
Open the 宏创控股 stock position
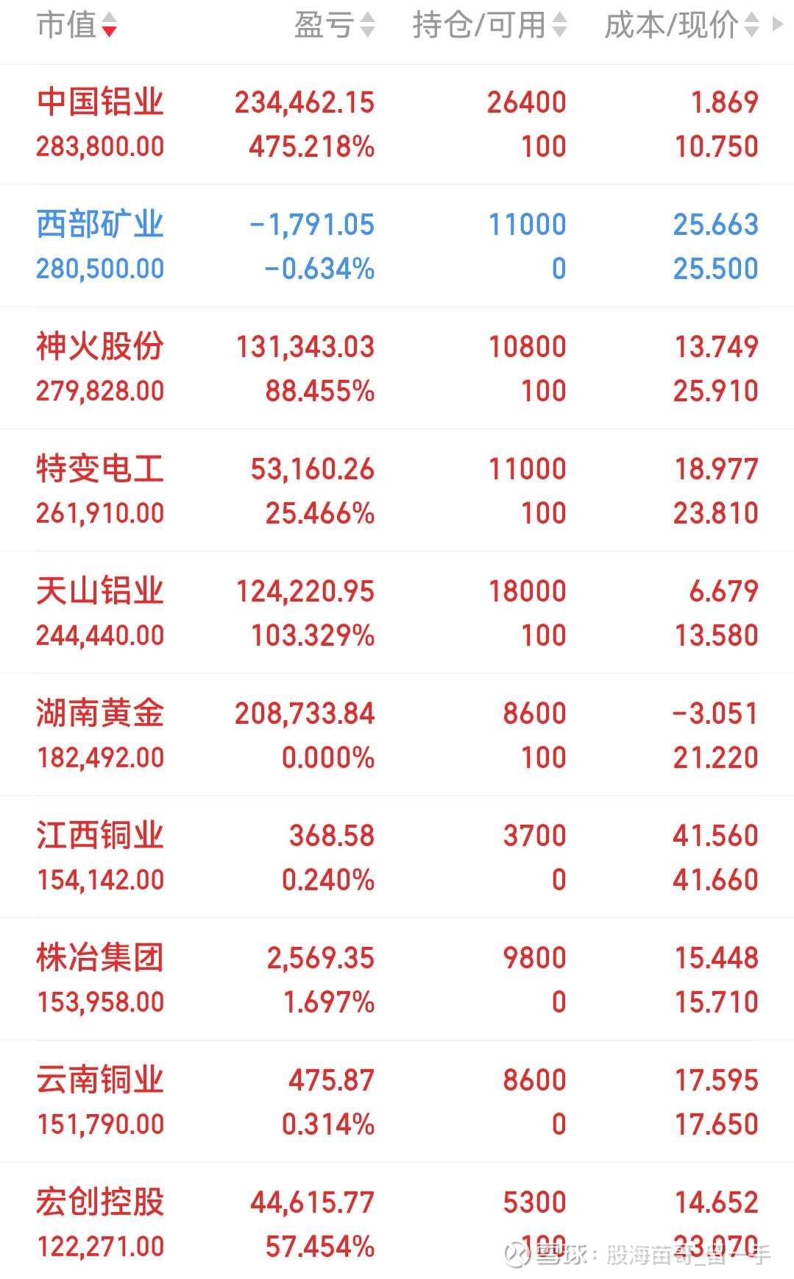[100, 1202]
